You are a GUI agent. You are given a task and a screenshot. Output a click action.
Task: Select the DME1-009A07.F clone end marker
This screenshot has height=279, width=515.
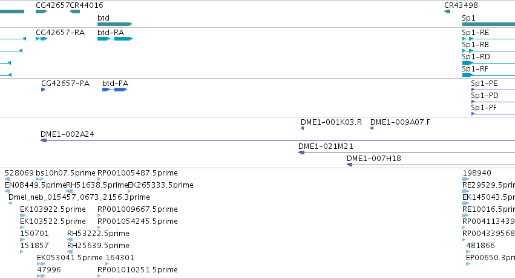pyautogui.click(x=372, y=128)
